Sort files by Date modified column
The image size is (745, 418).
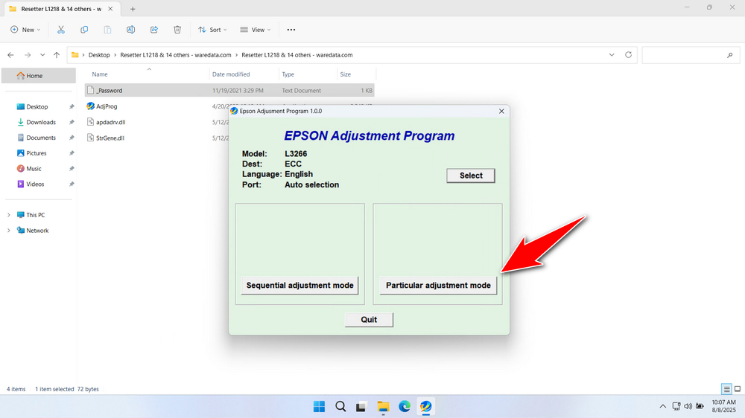231,74
